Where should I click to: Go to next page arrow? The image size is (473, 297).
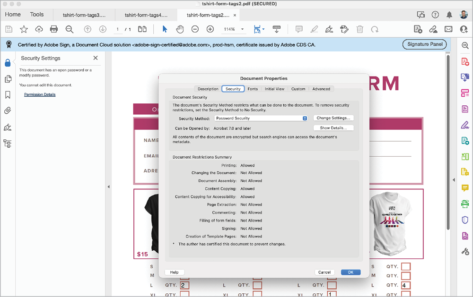(x=103, y=29)
